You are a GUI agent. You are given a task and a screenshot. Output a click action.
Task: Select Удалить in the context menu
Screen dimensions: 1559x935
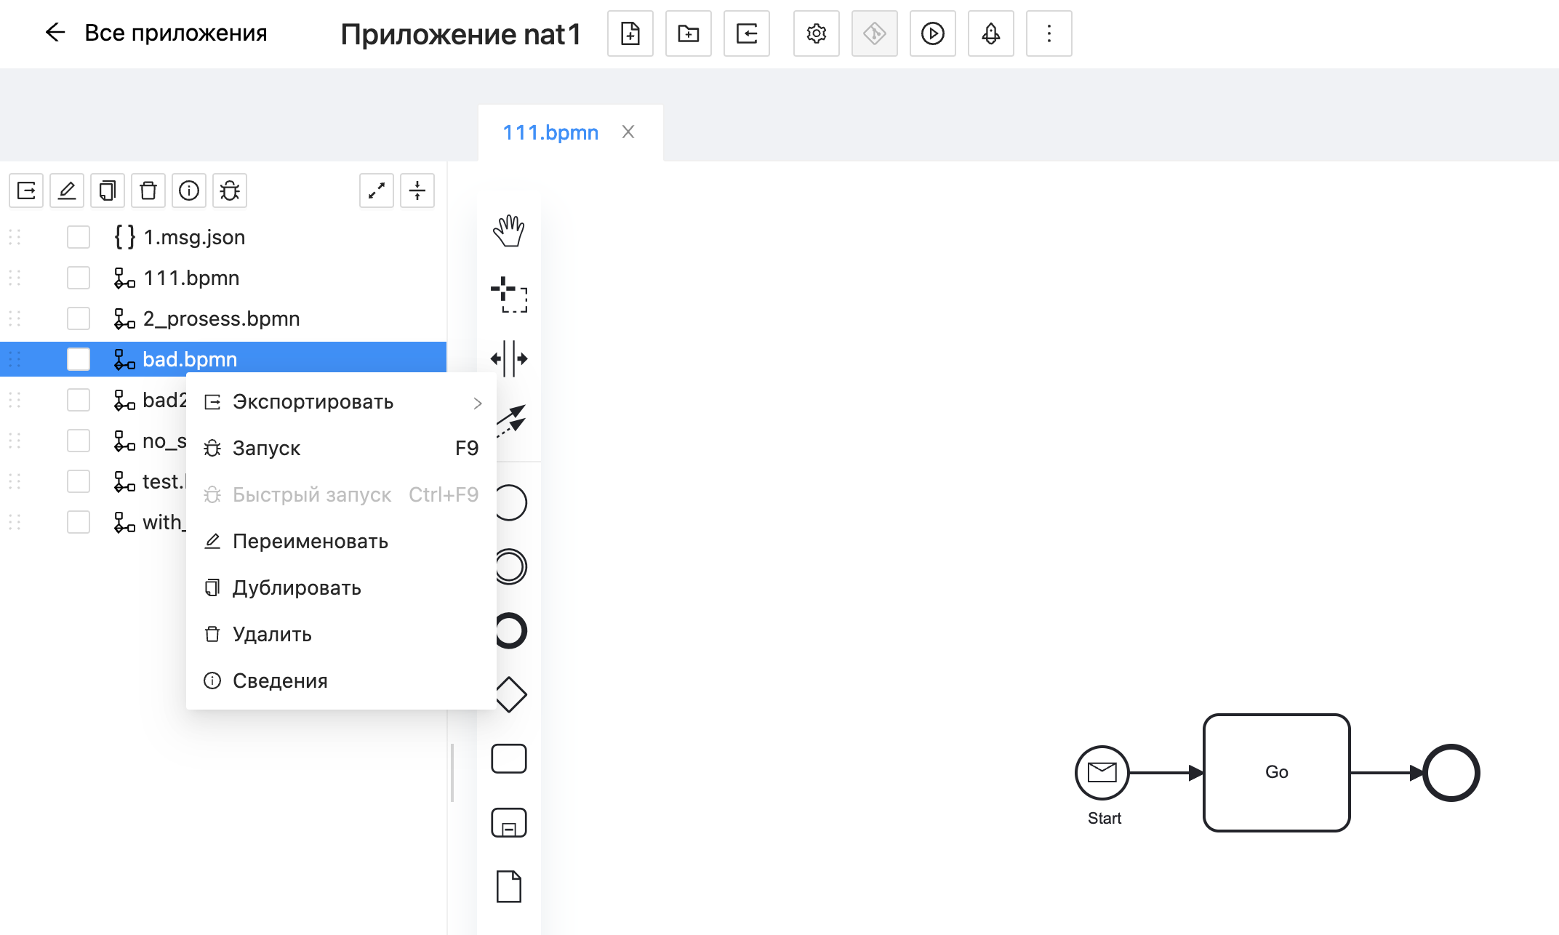point(272,635)
